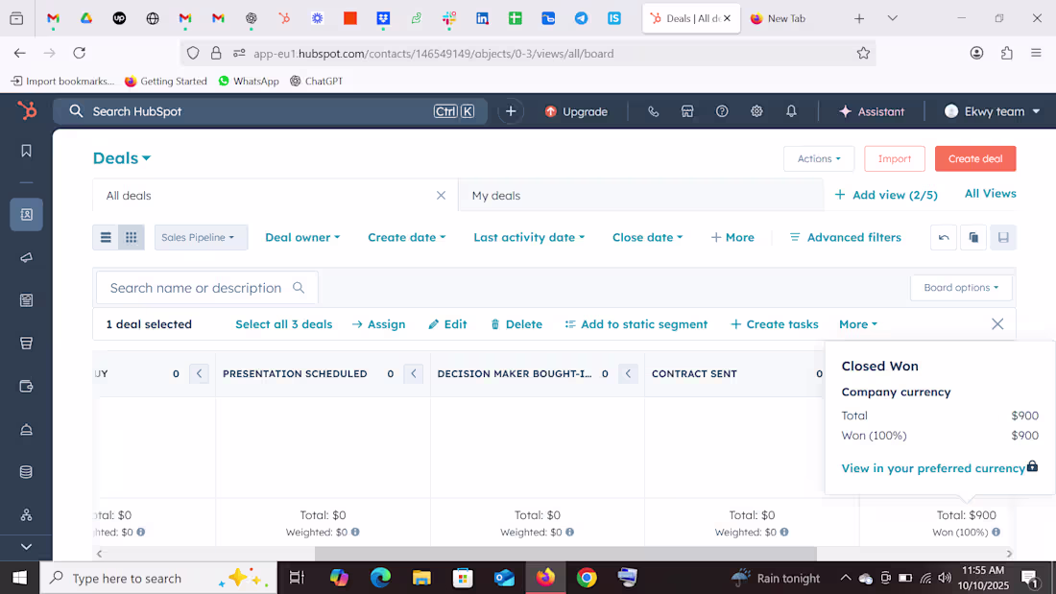Open the Close date filter dropdown
The width and height of the screenshot is (1056, 594).
[x=647, y=237]
